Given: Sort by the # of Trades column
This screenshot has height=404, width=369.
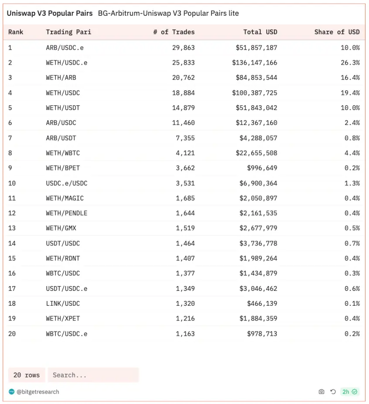Looking at the screenshot, I should click(174, 32).
